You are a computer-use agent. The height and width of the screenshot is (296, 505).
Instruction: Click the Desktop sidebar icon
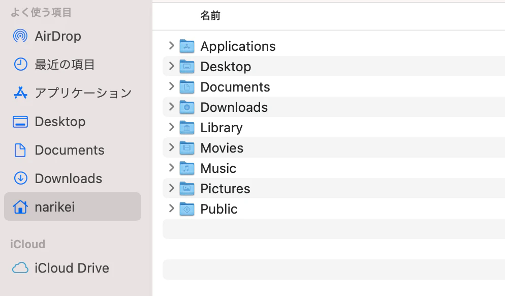click(20, 122)
